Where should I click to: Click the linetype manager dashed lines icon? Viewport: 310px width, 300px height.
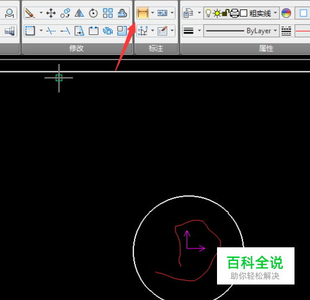coord(286,31)
